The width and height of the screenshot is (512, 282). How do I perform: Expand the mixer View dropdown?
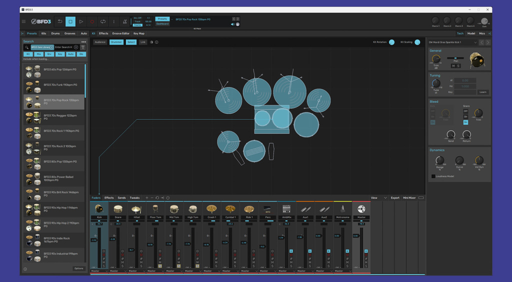385,198
